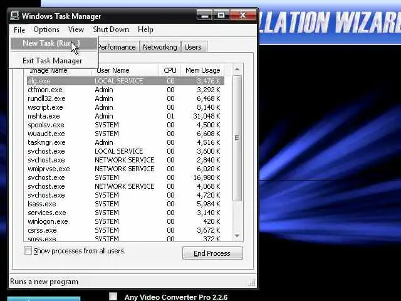Select the taskmgr.exe process
The width and height of the screenshot is (401, 301).
point(125,142)
